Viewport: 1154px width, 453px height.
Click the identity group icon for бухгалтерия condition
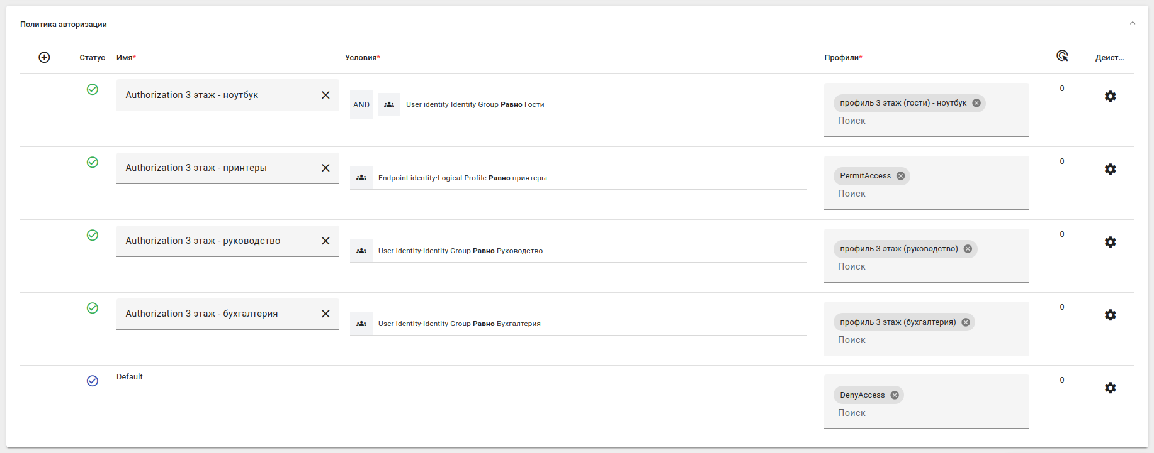coord(361,324)
